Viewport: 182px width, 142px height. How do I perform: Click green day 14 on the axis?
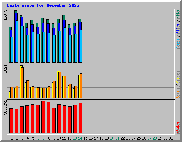[80, 138]
